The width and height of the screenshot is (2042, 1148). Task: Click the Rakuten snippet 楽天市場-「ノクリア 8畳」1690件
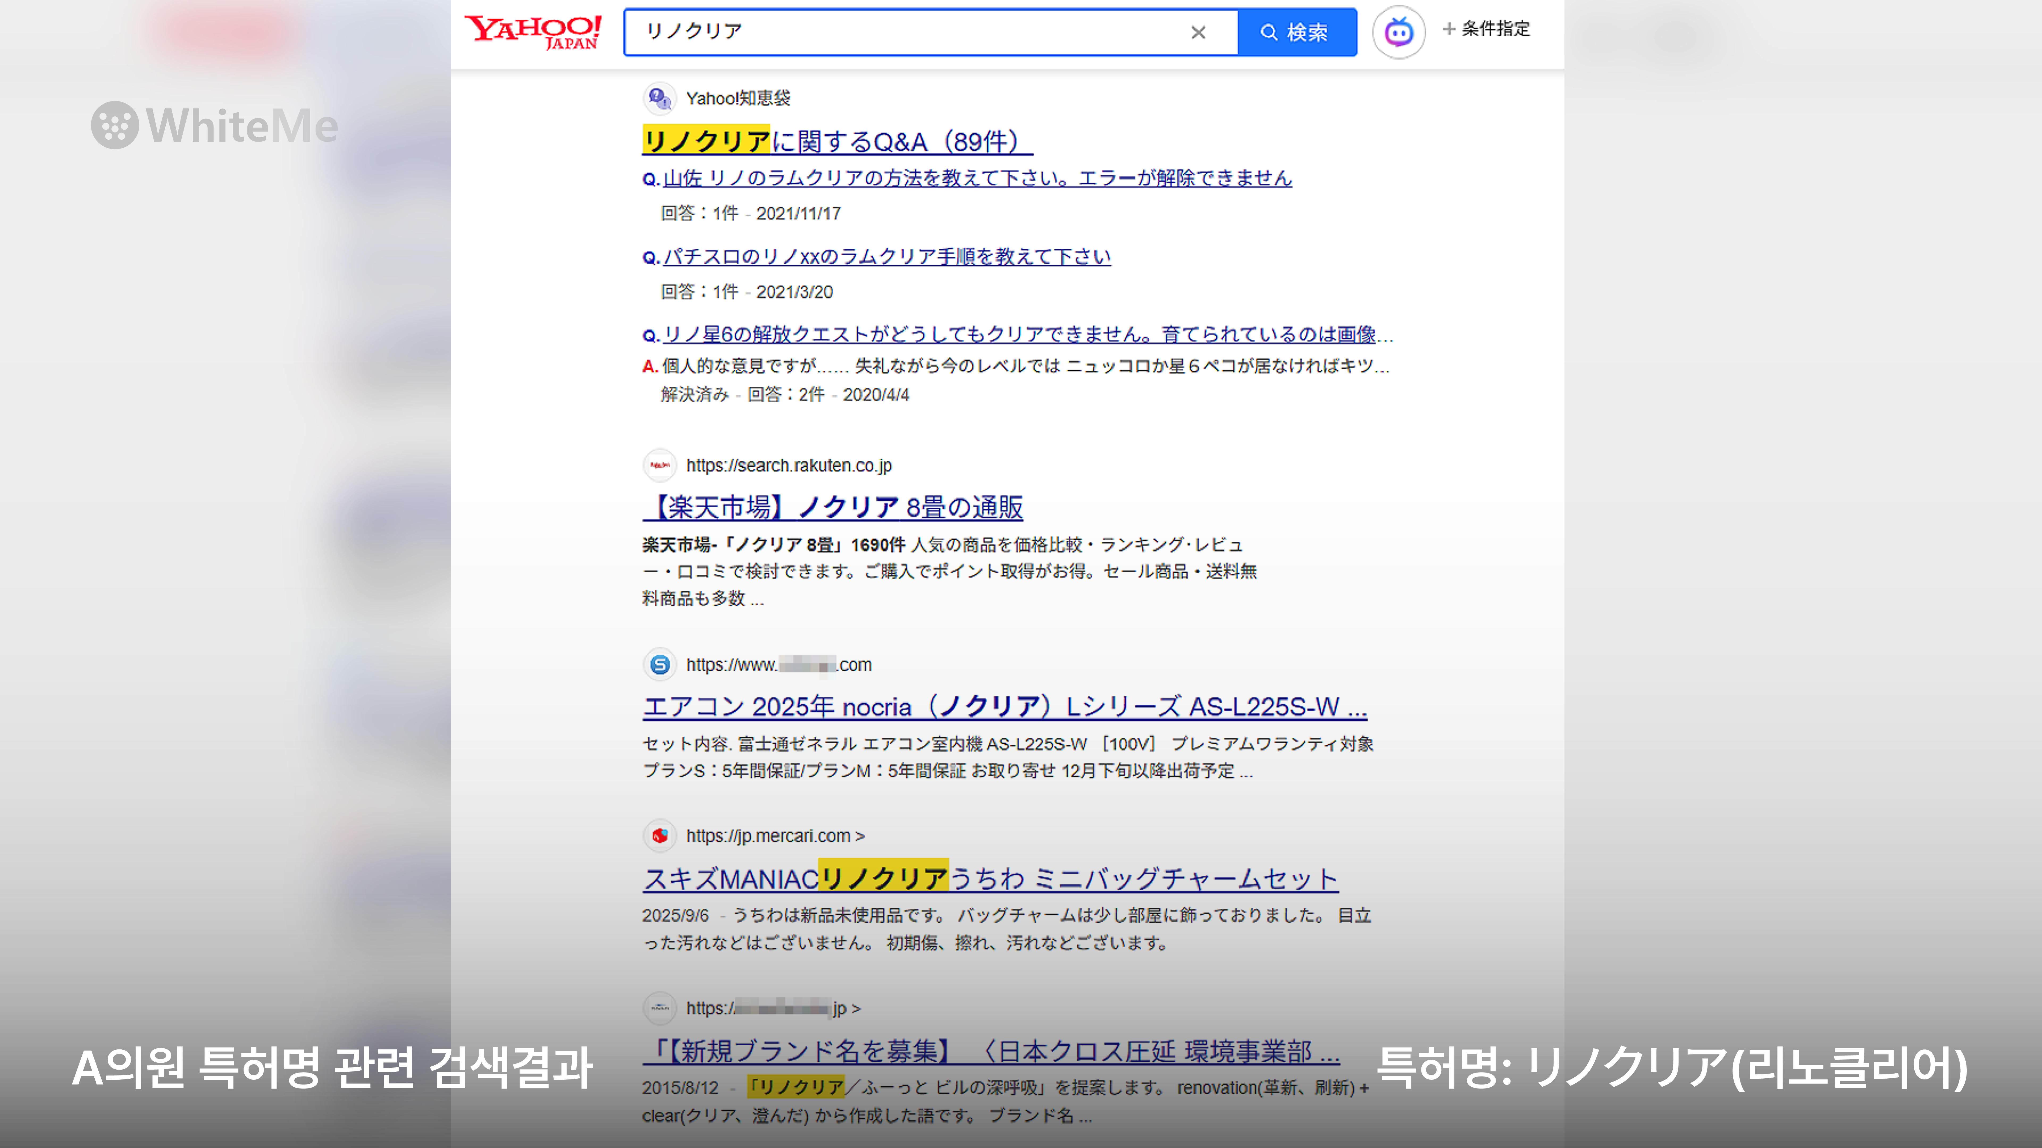point(950,571)
